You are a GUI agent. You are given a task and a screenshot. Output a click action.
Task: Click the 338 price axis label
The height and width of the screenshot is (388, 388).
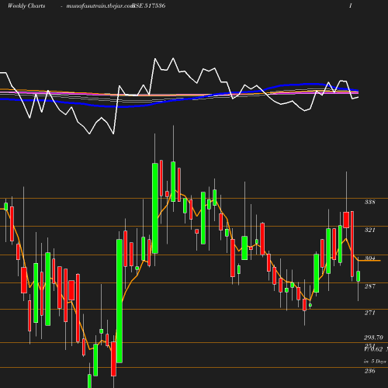tap(369, 202)
